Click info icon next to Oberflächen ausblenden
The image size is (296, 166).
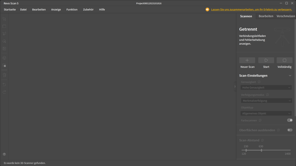[278, 130]
